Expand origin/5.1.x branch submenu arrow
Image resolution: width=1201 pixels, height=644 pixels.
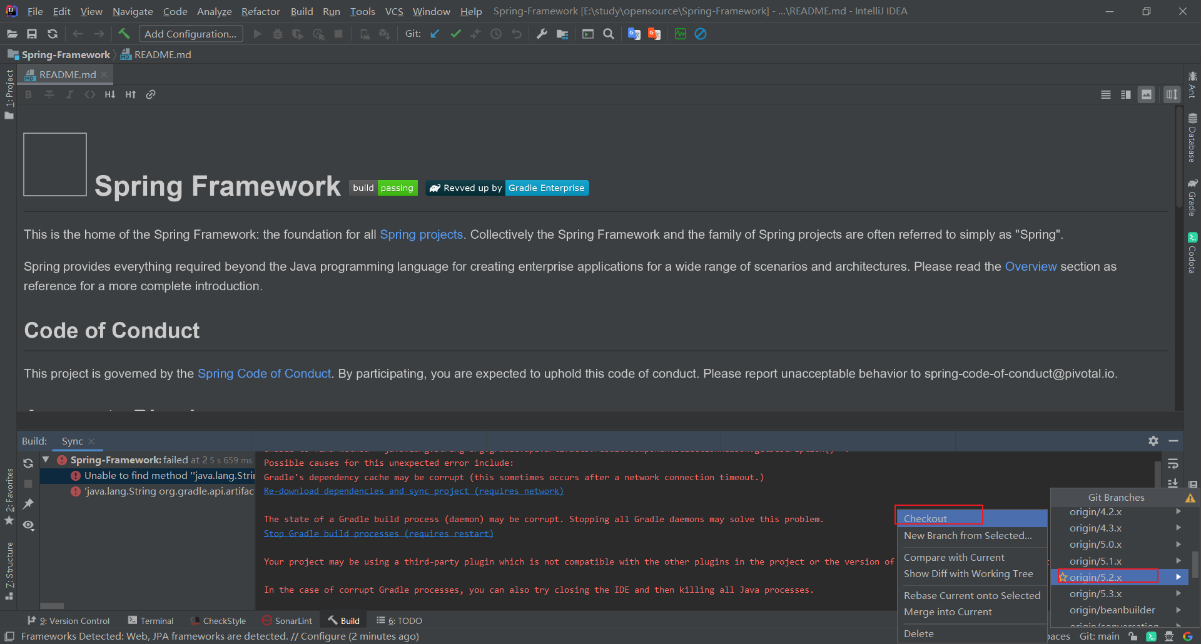tap(1178, 561)
